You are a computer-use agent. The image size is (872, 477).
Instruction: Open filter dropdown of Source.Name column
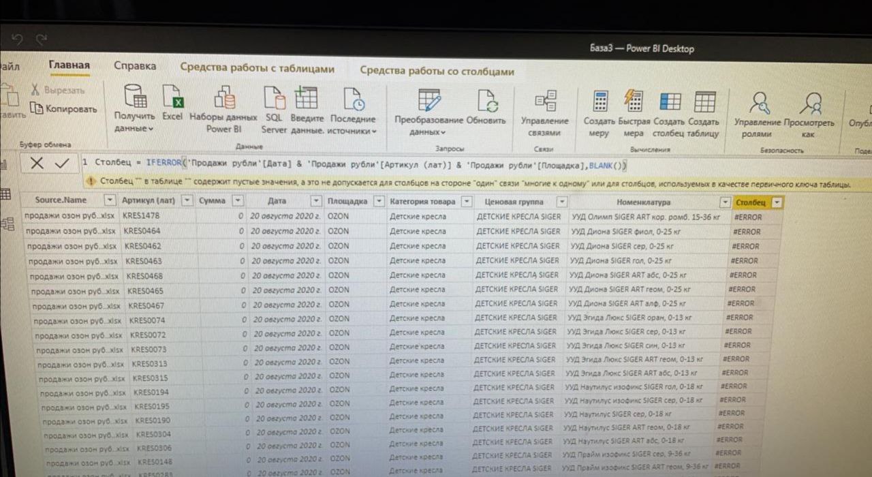coord(110,200)
